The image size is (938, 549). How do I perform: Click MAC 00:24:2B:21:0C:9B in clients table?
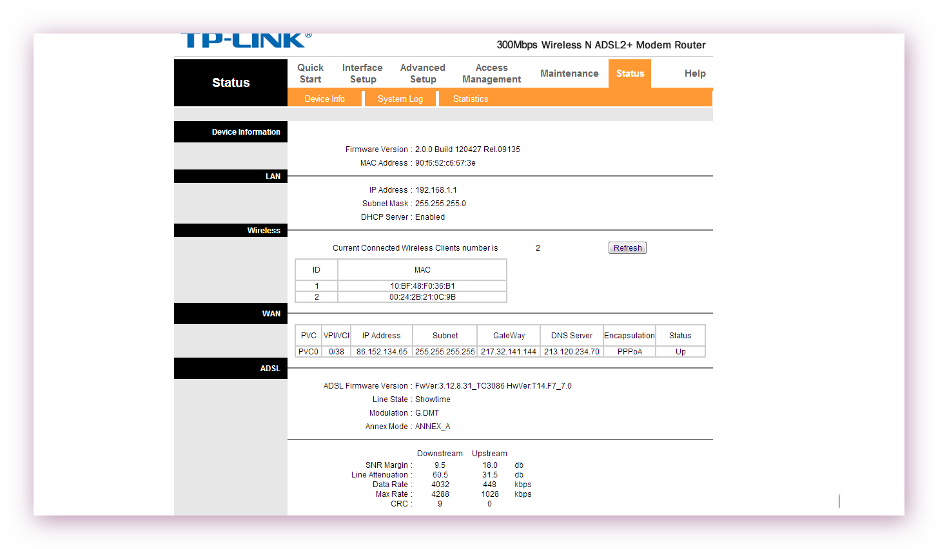pos(422,297)
